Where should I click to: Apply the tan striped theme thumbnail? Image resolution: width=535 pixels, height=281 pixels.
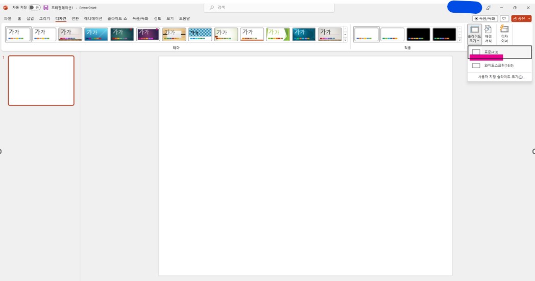tap(174, 34)
